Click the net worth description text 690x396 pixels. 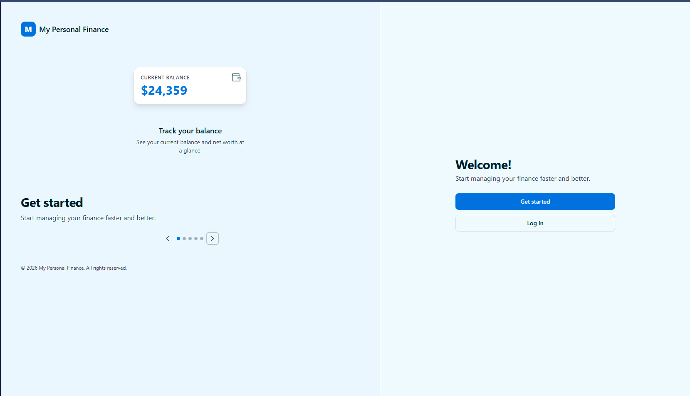pos(190,146)
